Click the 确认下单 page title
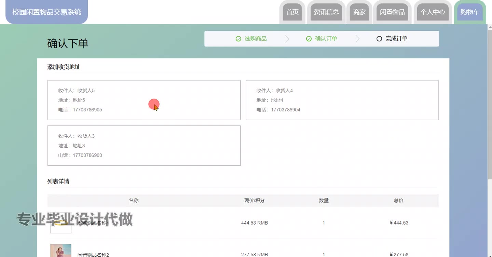 pyautogui.click(x=68, y=44)
